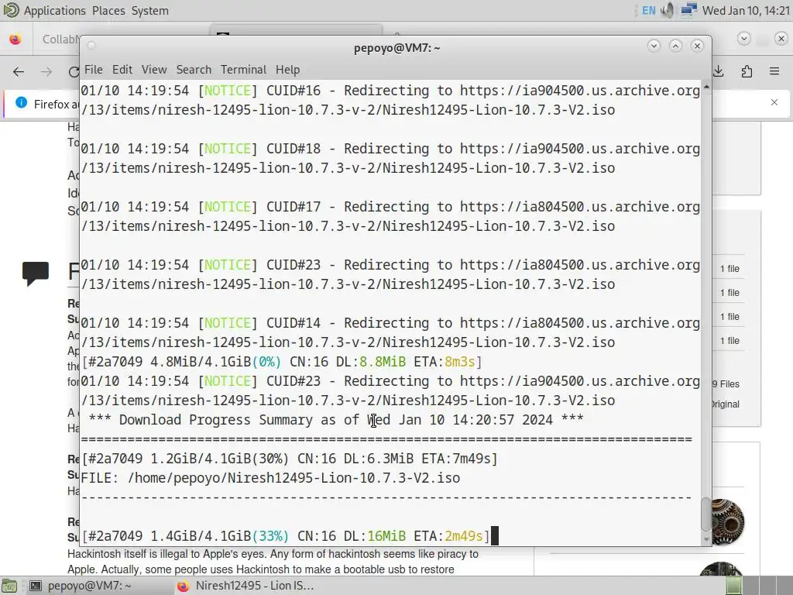Click the Firefox reload button
Viewport: 793px width, 595px height.
[x=74, y=72]
